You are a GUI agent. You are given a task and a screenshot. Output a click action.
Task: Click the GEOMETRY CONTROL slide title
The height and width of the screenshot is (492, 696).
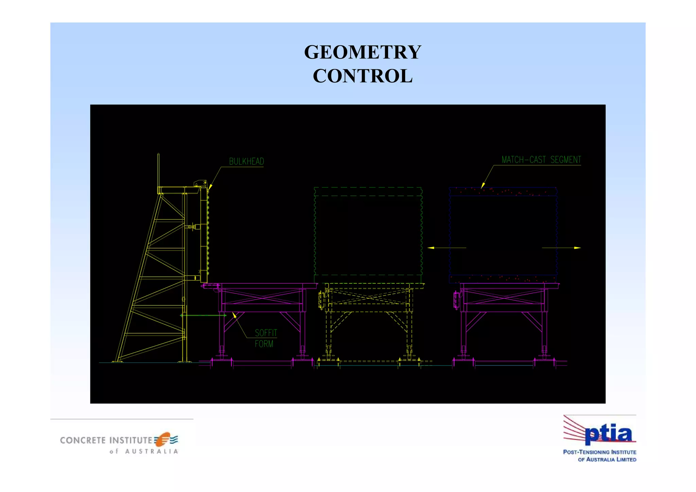pyautogui.click(x=363, y=64)
